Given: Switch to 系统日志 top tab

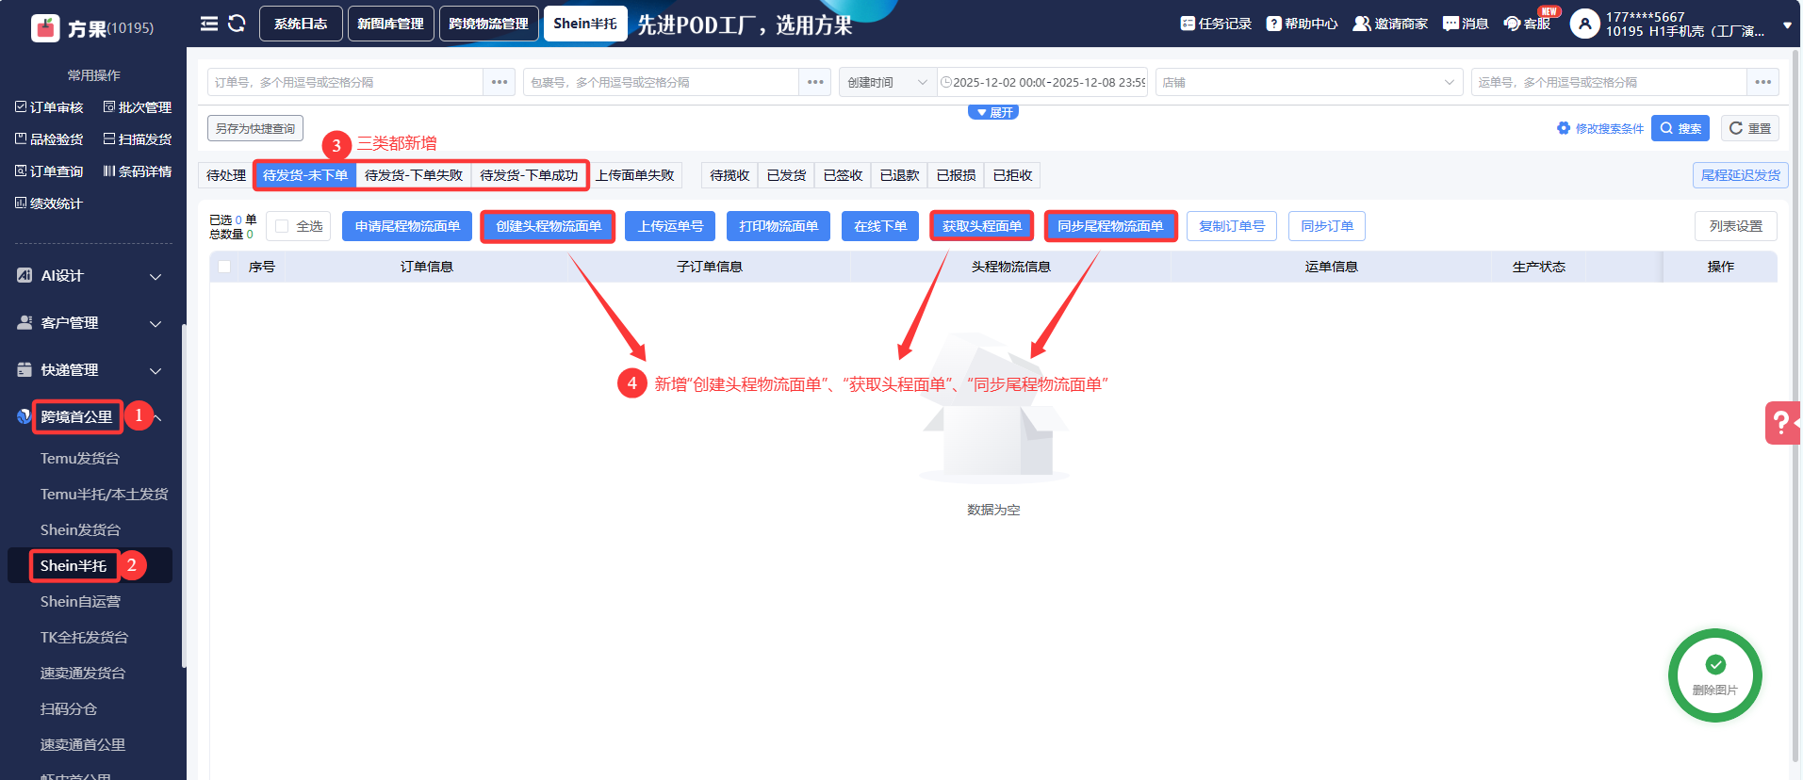Looking at the screenshot, I should (301, 24).
